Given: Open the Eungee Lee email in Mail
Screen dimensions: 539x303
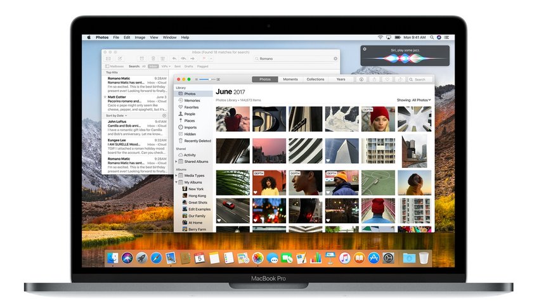Looking at the screenshot, I should 136,146.
